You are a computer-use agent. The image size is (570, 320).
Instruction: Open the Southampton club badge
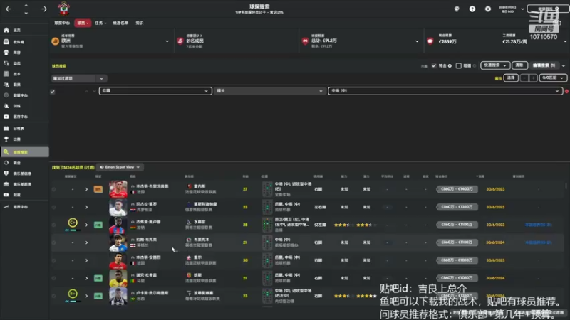point(64,9)
